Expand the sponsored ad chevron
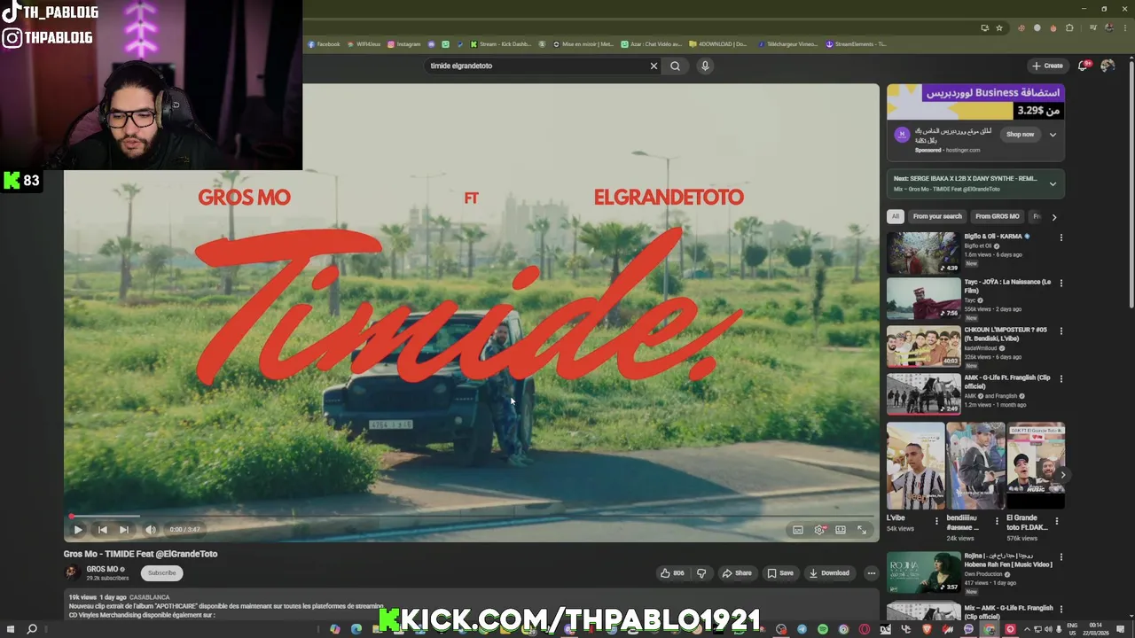 1053,135
